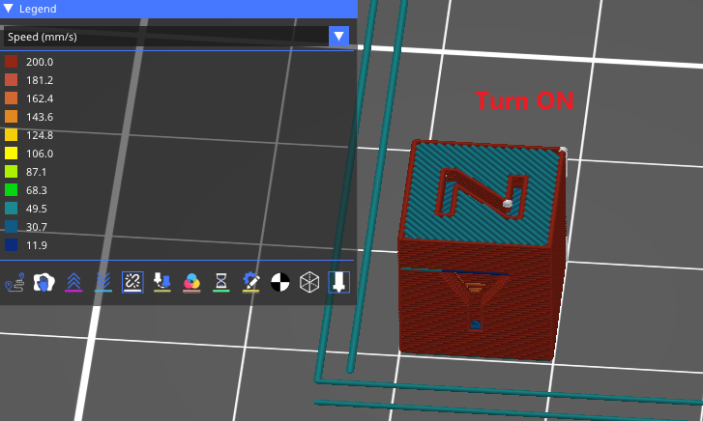Click the 49.5 teal color swatch
Image resolution: width=703 pixels, height=421 pixels.
pos(12,209)
